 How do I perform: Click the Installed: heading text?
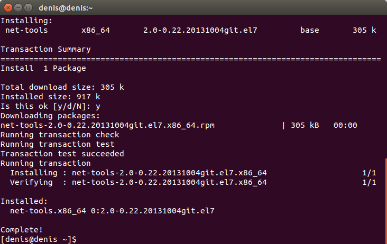coord(24,201)
